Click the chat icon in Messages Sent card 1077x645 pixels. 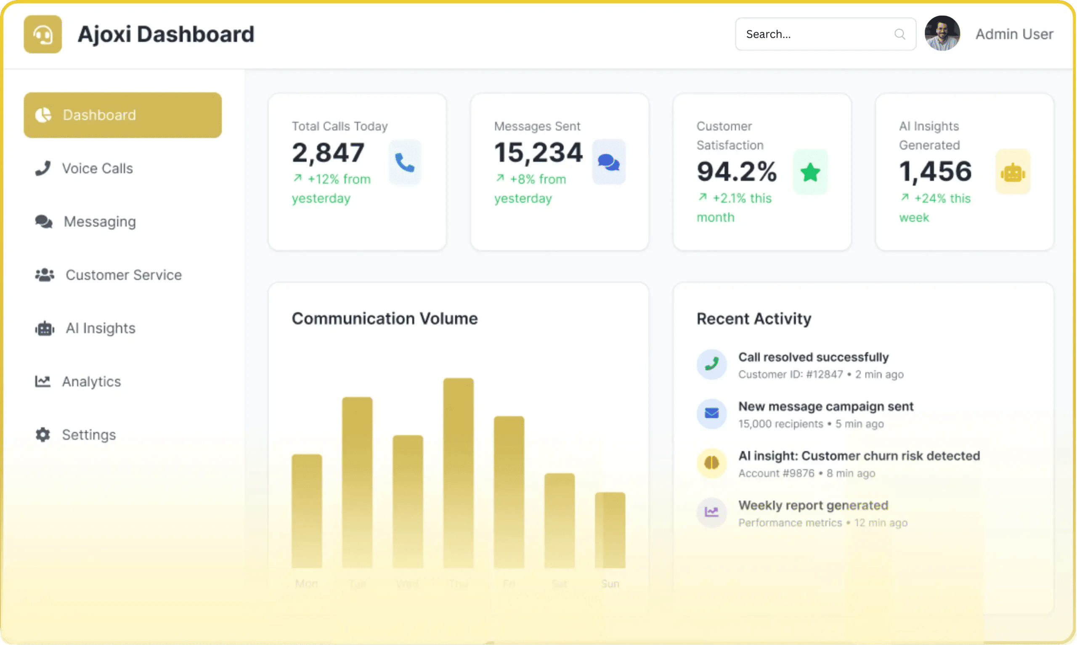pos(609,162)
